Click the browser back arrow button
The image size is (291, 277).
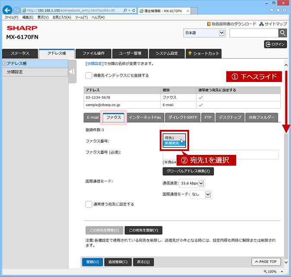tap(7, 10)
